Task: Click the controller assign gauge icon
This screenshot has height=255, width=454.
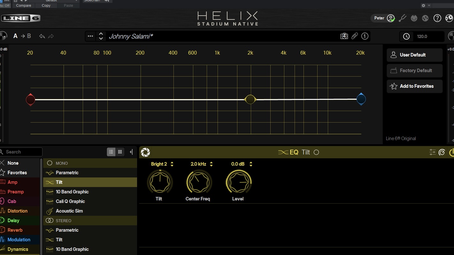Action: tap(442, 152)
